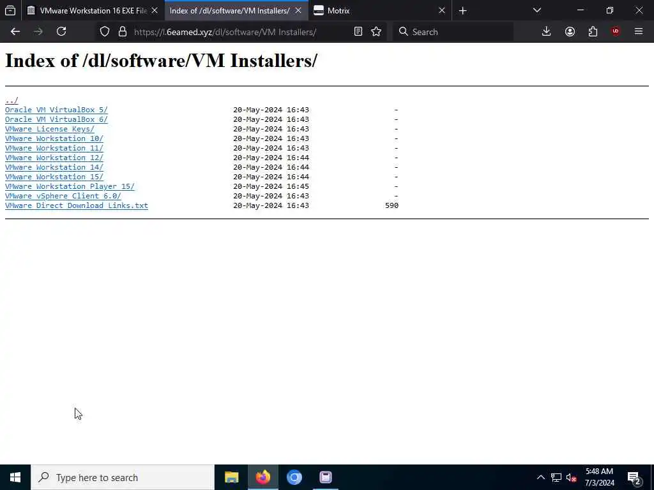Open Oracle VM VirtualBox 5 folder
This screenshot has height=490, width=654.
[56, 110]
